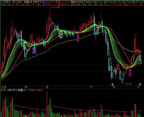Click the 尾线:5.224 value
Screen dimensions: 144x117
[62, 2]
